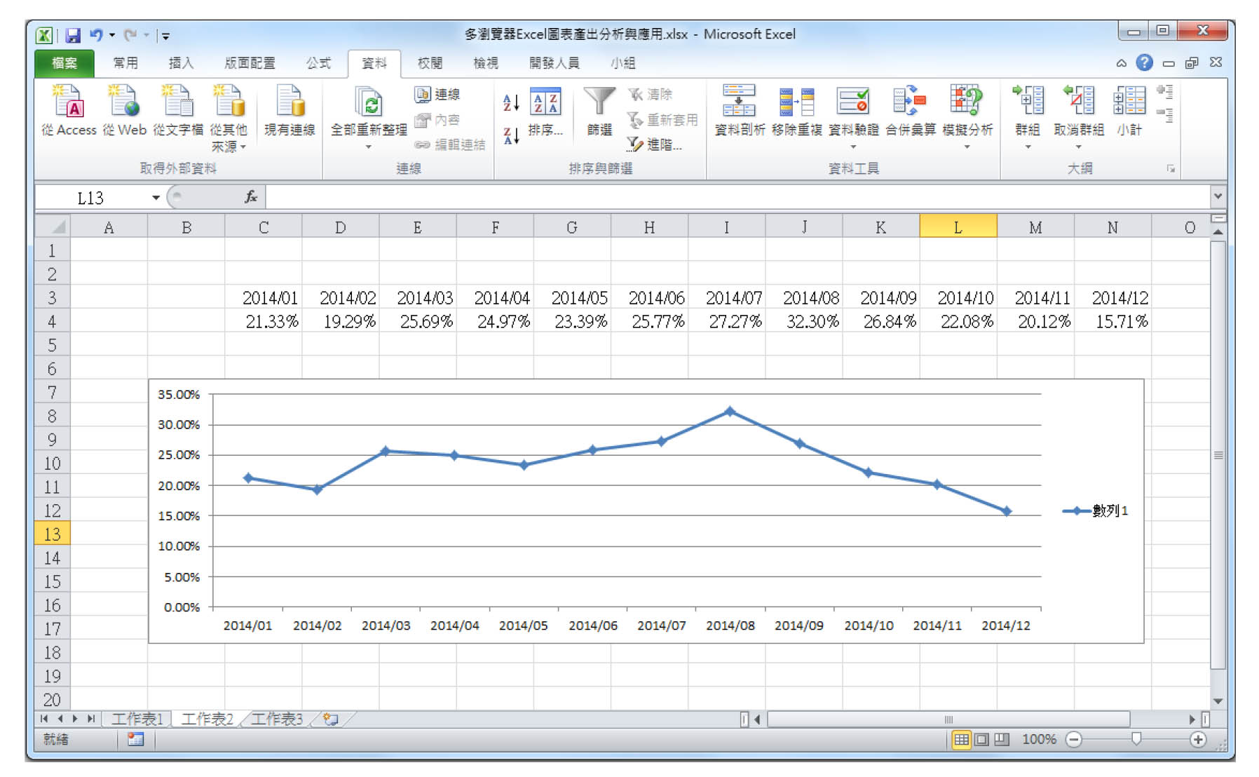The width and height of the screenshot is (1259, 777).
Task: Expand Data Validation dropdown arrow
Action: [x=854, y=147]
